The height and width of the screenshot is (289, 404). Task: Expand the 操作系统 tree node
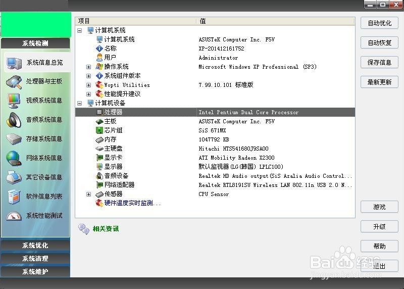point(89,67)
